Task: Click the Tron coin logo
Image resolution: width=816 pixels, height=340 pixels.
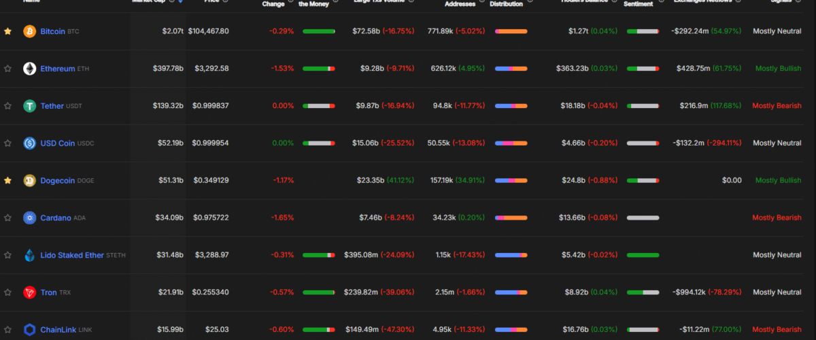Action: coord(29,292)
